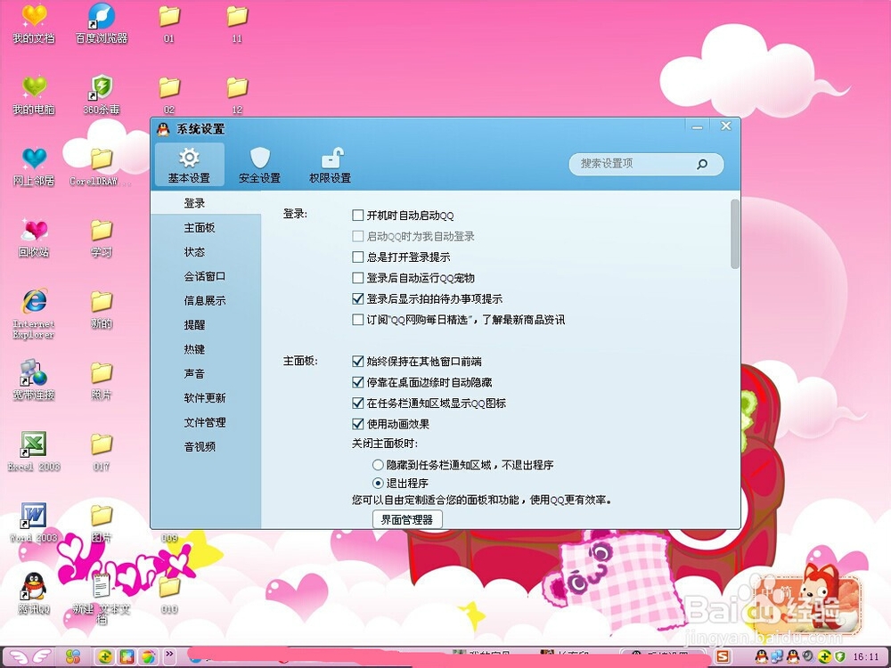Select 回收站 desktop icon
Image resolution: width=891 pixels, height=668 pixels.
tap(34, 239)
